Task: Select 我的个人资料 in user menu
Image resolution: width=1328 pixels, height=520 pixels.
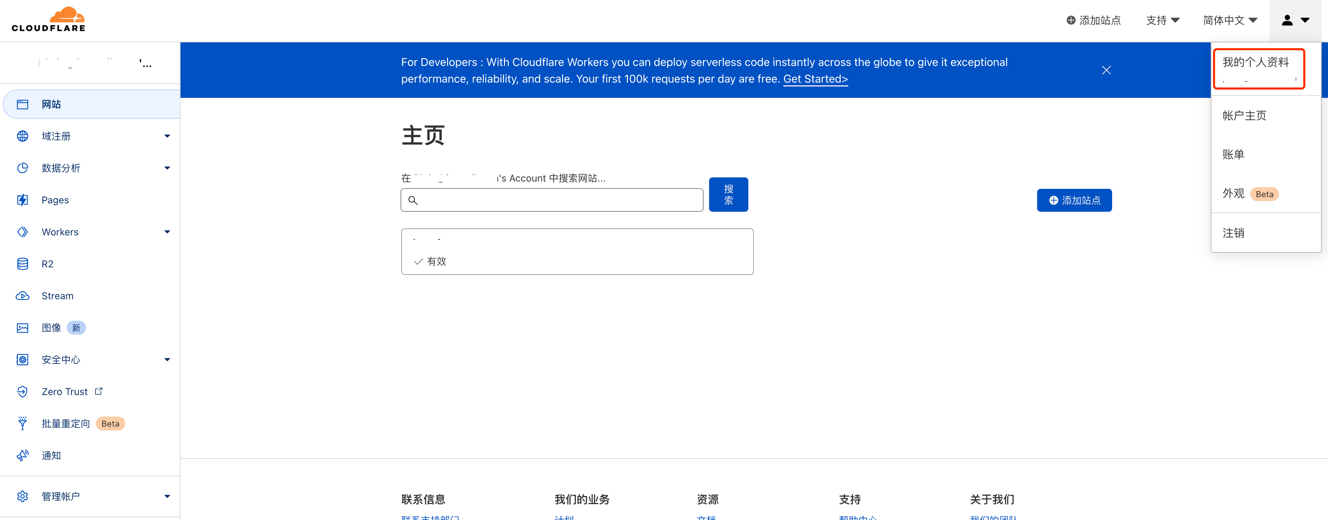Action: pos(1256,62)
